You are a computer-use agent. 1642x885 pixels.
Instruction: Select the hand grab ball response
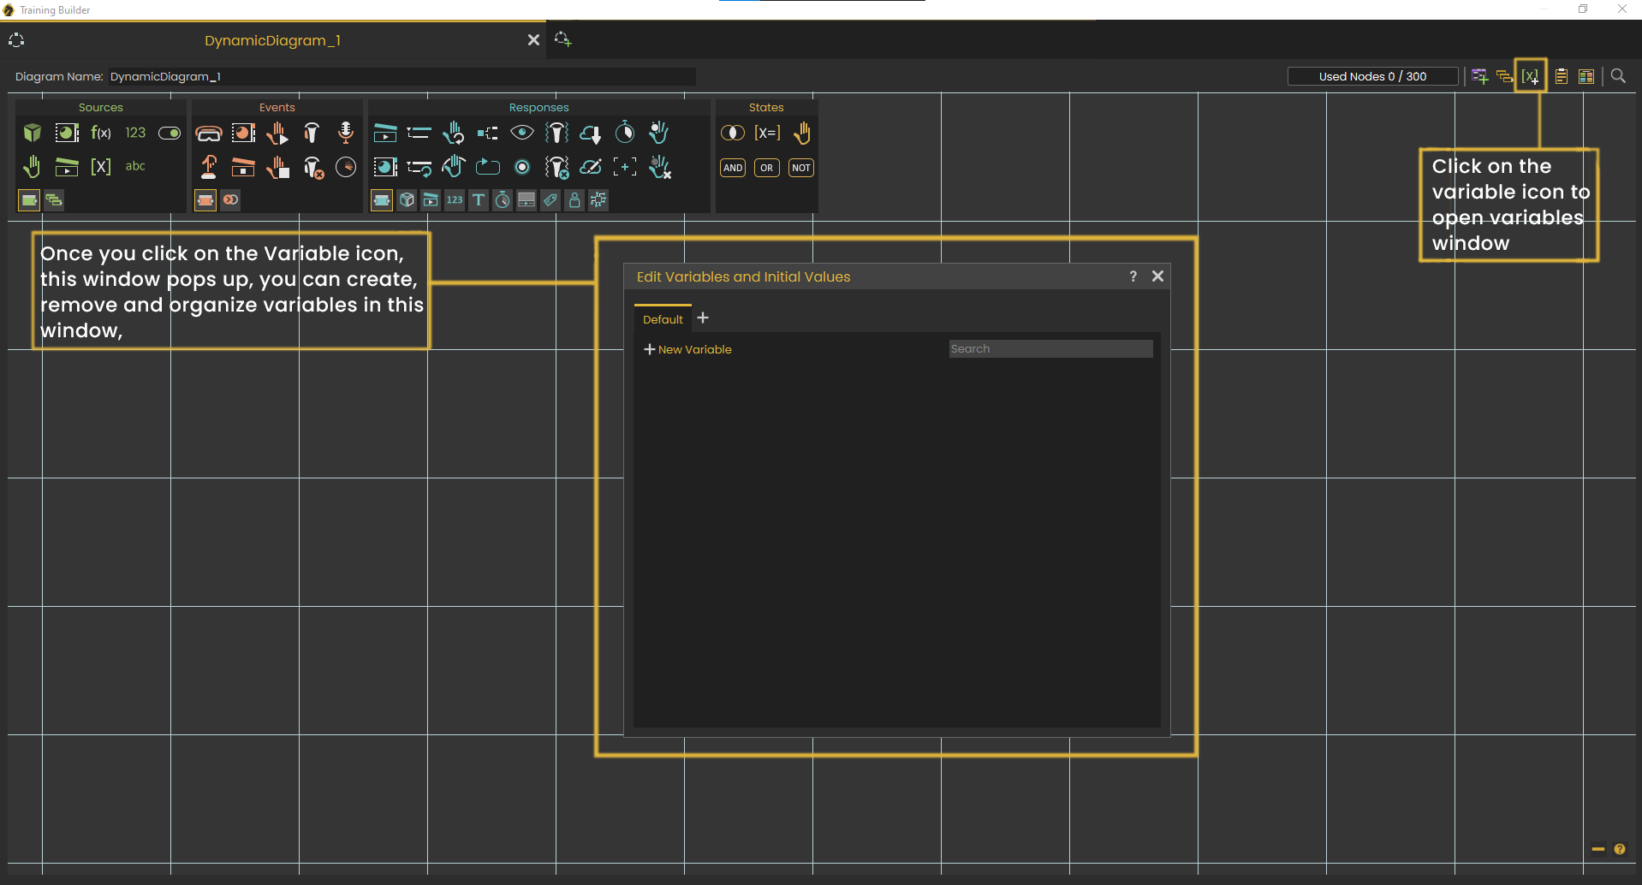pyautogui.click(x=658, y=133)
